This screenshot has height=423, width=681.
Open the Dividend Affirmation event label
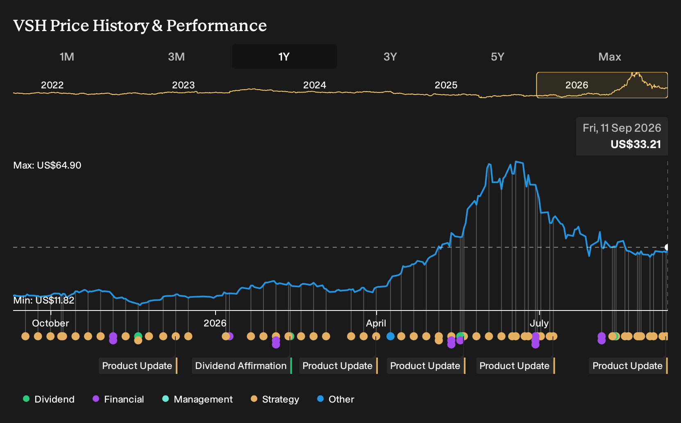click(242, 366)
